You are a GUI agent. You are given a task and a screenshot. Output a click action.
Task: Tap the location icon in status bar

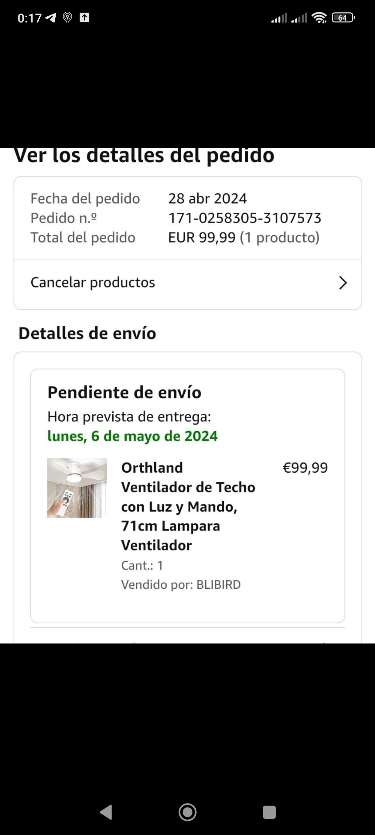(x=67, y=18)
